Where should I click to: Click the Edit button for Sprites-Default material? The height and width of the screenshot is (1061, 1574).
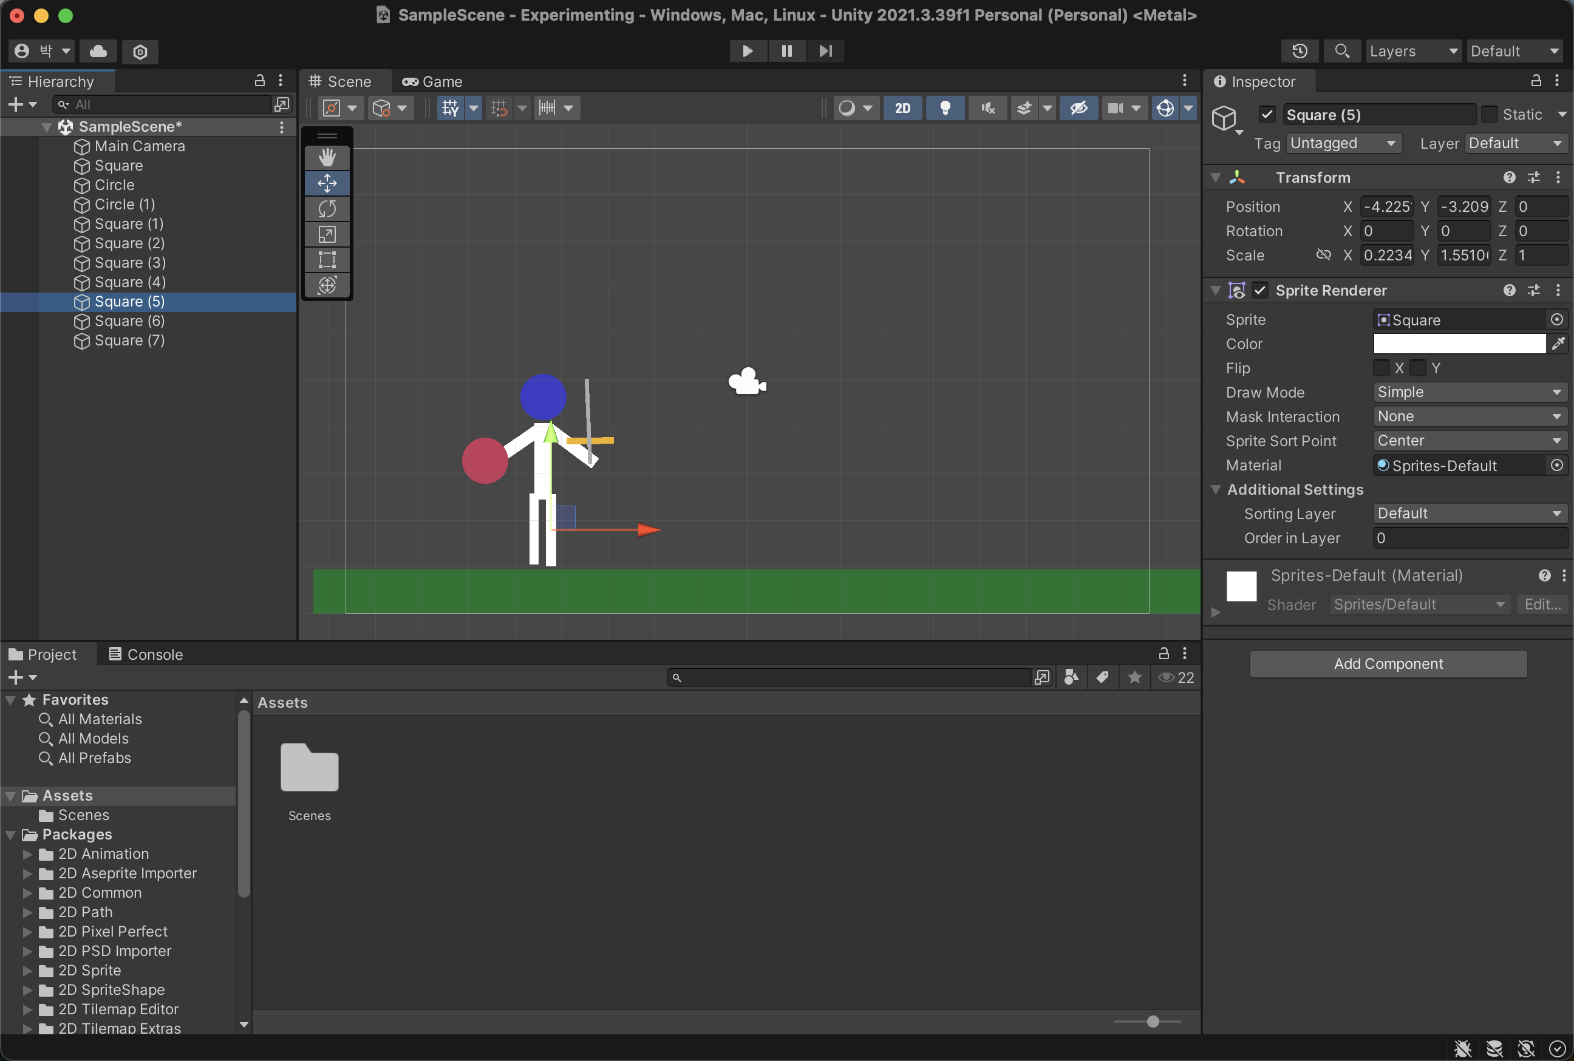(1542, 605)
